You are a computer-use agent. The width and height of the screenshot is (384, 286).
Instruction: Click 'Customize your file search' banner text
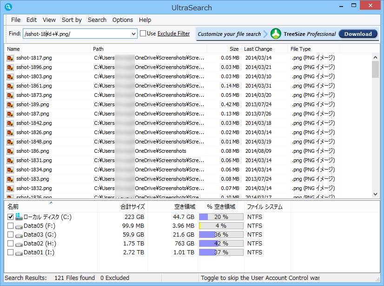229,34
